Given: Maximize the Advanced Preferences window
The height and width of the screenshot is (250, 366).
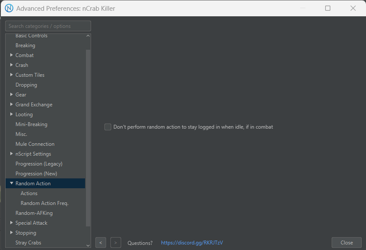Looking at the screenshot, I should click(328, 8).
